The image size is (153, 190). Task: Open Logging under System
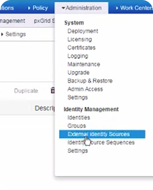[78, 56]
